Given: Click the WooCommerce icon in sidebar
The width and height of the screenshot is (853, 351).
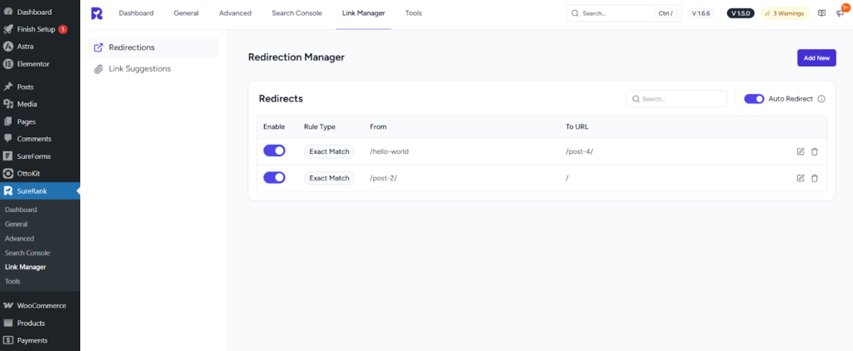Looking at the screenshot, I should pyautogui.click(x=8, y=306).
